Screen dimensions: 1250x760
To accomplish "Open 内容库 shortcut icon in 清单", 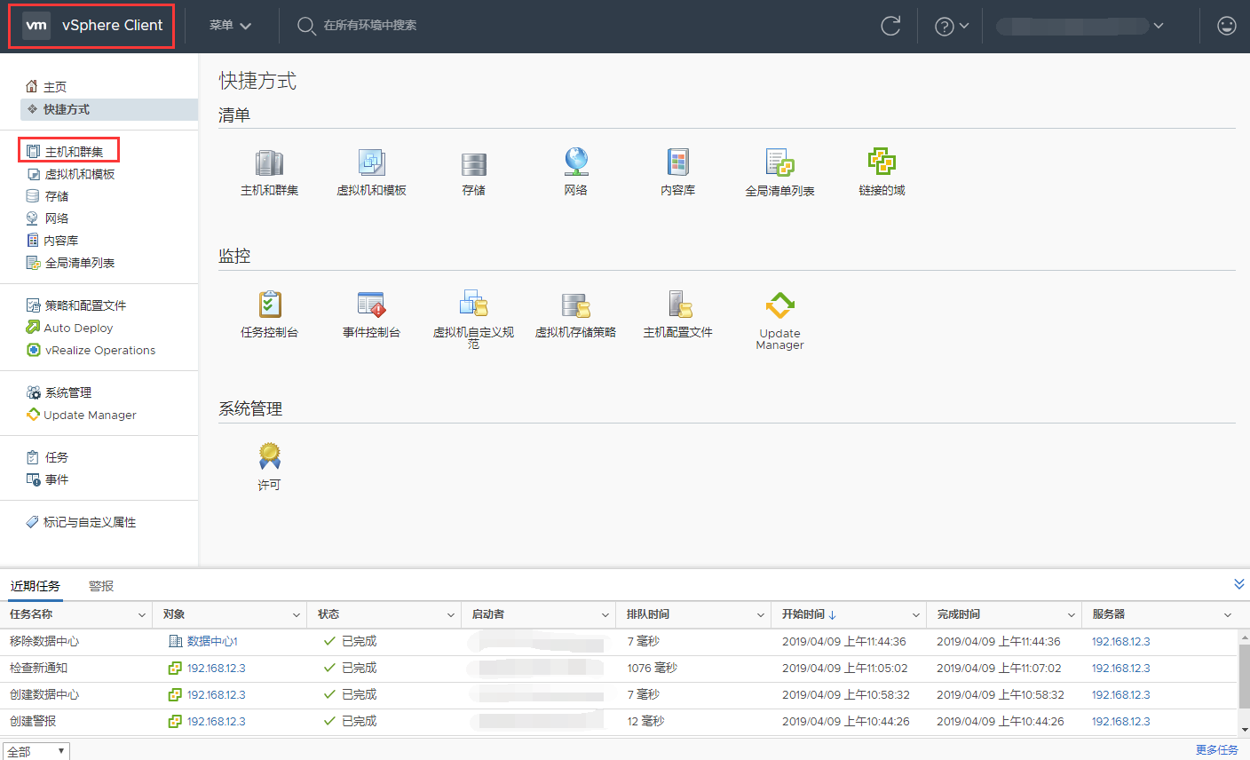I will (x=677, y=162).
